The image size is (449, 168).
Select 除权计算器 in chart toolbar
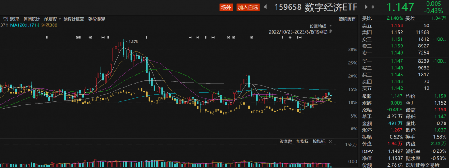pos(74,19)
